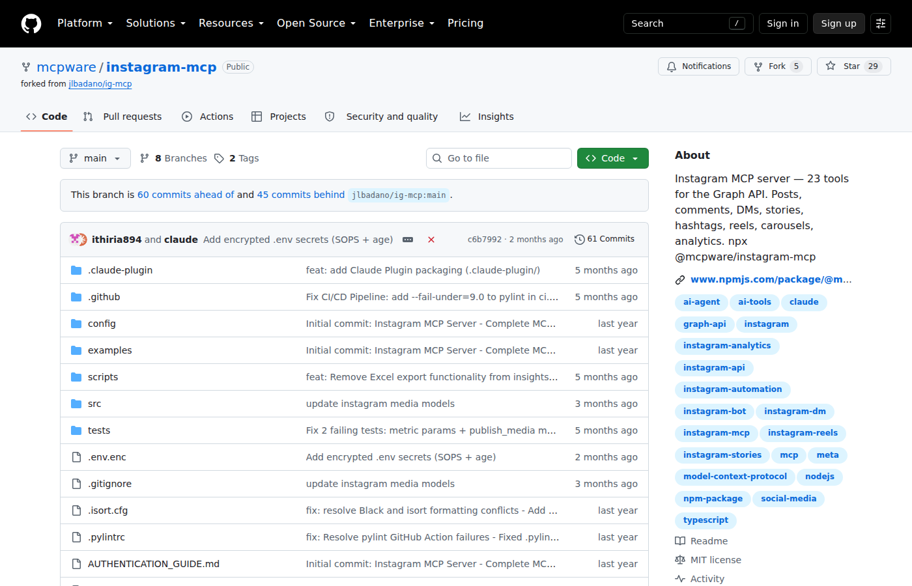The image size is (912, 586).
Task: Click the Go to file input
Action: pyautogui.click(x=499, y=158)
